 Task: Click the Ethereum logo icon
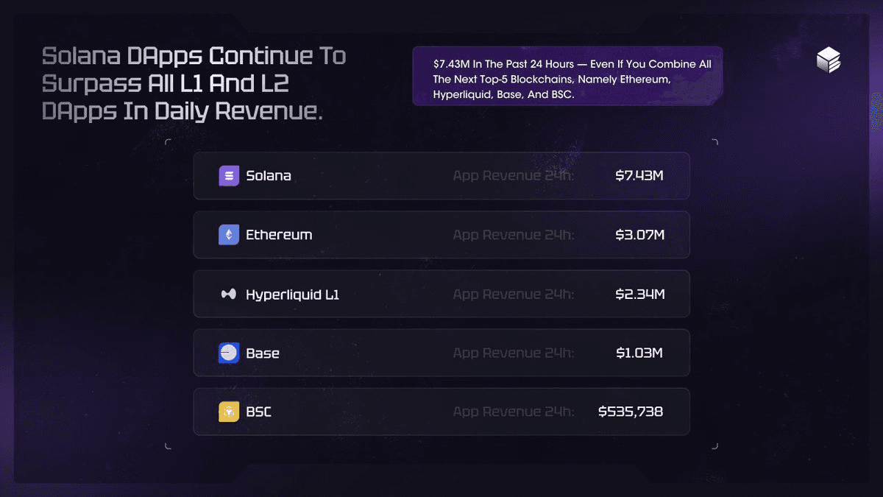(229, 235)
